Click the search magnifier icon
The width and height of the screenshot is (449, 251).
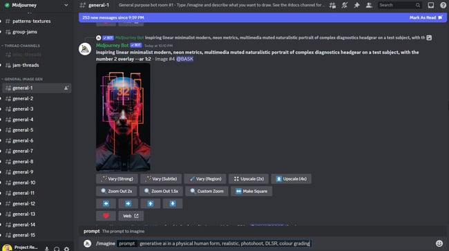pyautogui.click(x=418, y=5)
